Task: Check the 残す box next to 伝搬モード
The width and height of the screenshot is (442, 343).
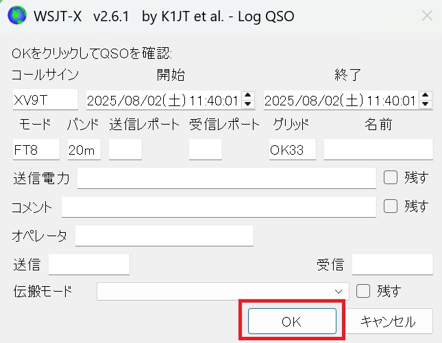Action: [x=363, y=291]
